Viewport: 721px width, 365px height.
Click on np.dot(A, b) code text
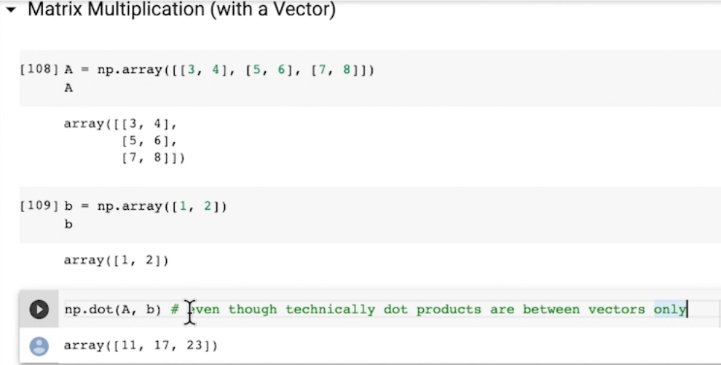pyautogui.click(x=112, y=310)
